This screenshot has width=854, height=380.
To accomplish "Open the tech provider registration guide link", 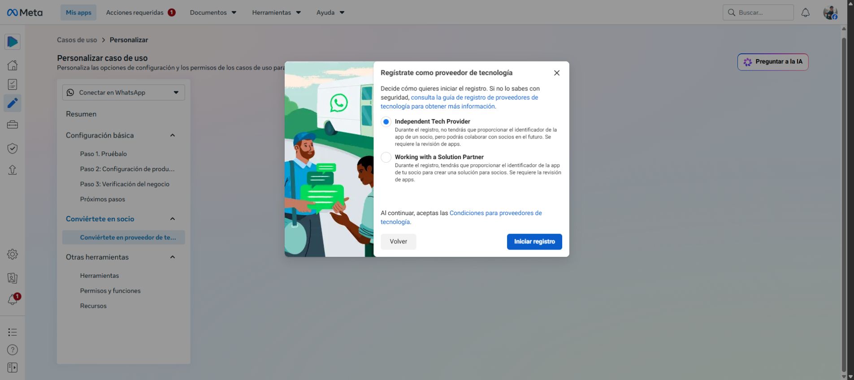I will (460, 102).
